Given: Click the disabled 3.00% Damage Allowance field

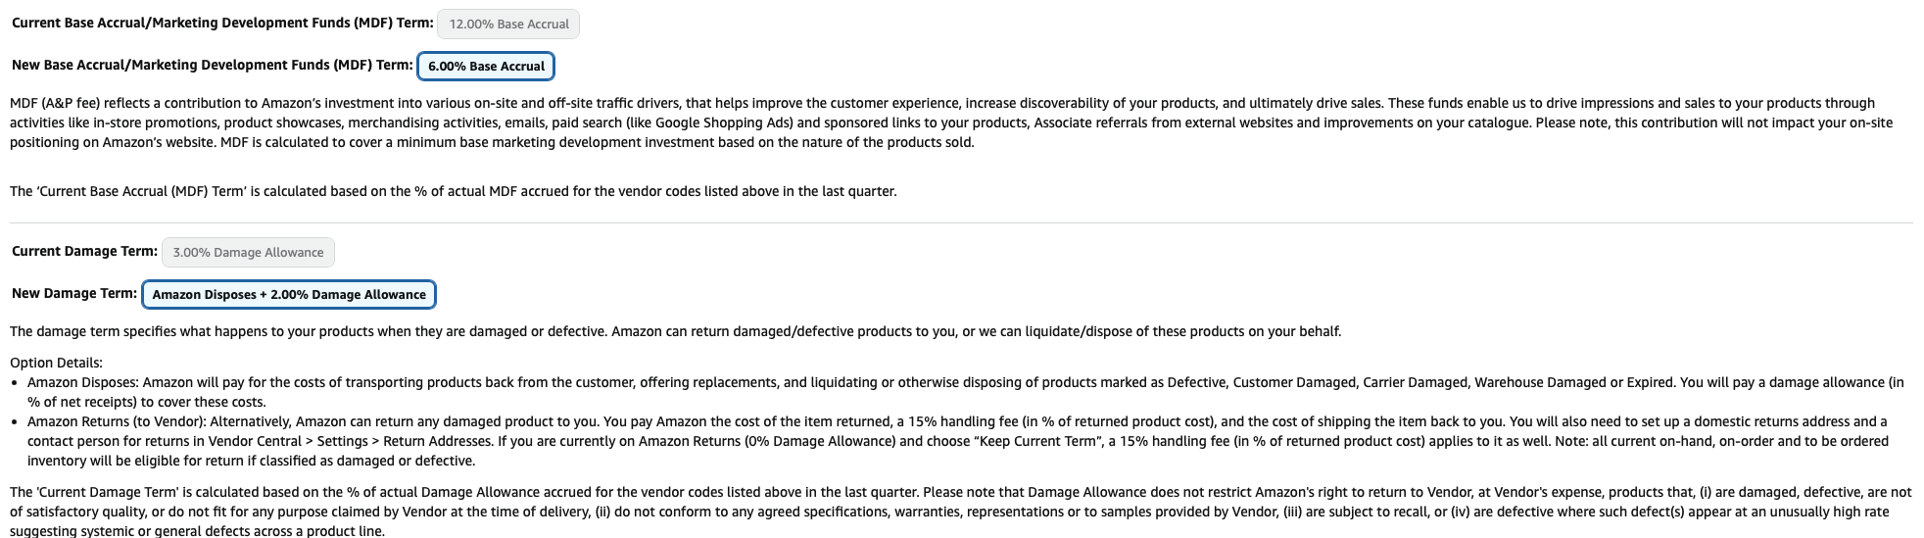Looking at the screenshot, I should (248, 253).
